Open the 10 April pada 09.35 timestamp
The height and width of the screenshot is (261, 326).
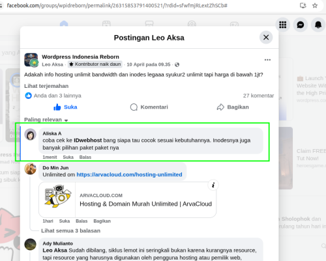(x=149, y=64)
